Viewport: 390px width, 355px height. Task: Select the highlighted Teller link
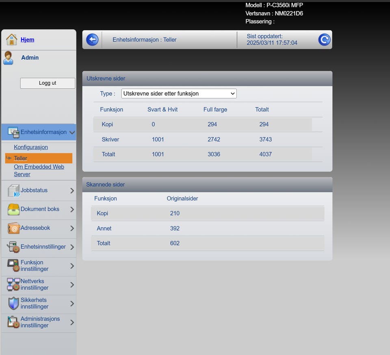20,158
